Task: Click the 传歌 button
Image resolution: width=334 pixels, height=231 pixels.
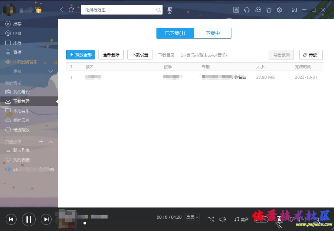Action: click(x=311, y=55)
